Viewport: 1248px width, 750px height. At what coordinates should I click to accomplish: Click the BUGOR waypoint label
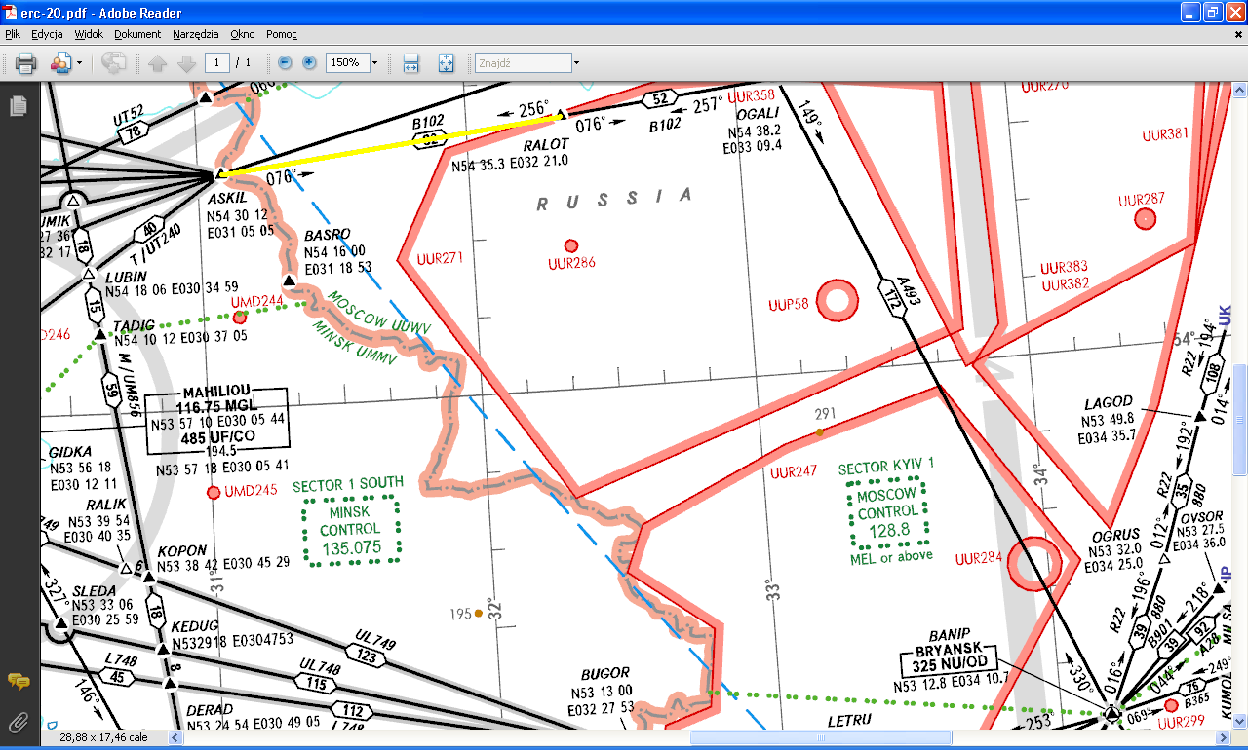605,673
